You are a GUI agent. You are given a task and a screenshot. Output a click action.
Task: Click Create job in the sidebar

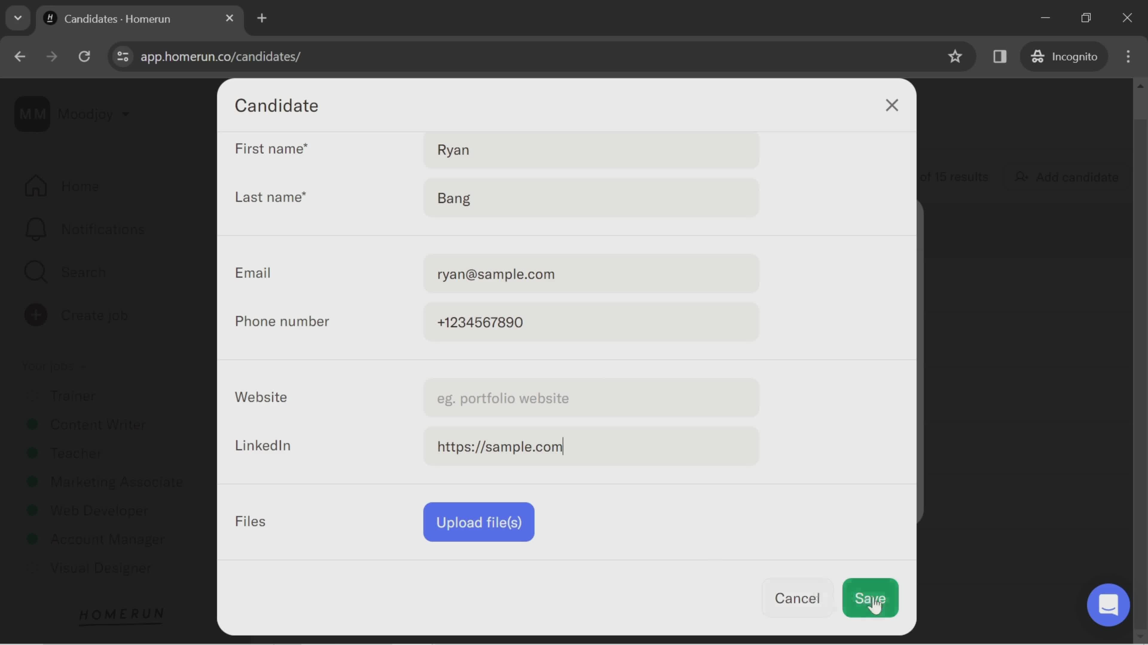94,315
